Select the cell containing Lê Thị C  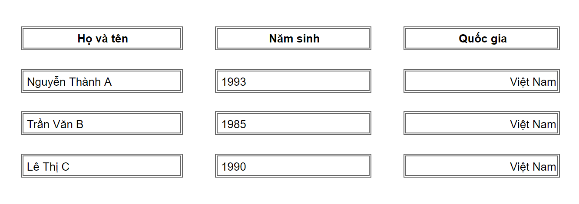pos(102,166)
